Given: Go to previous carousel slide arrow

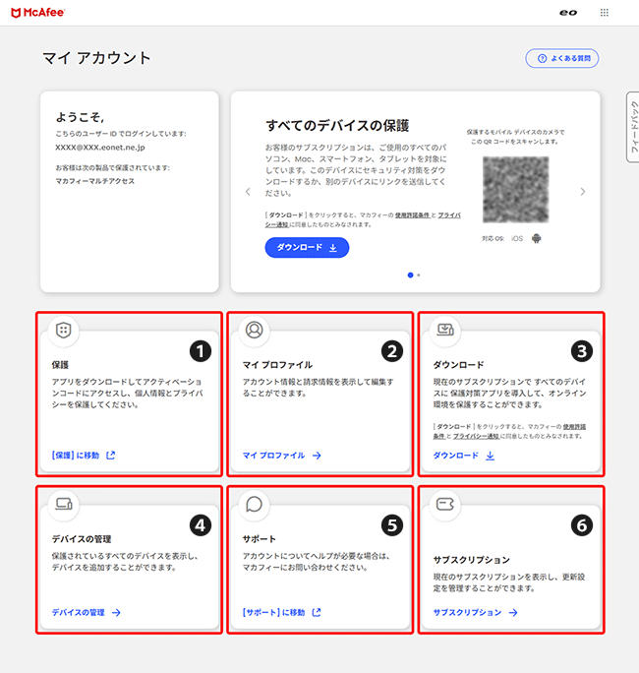Looking at the screenshot, I should tap(248, 192).
